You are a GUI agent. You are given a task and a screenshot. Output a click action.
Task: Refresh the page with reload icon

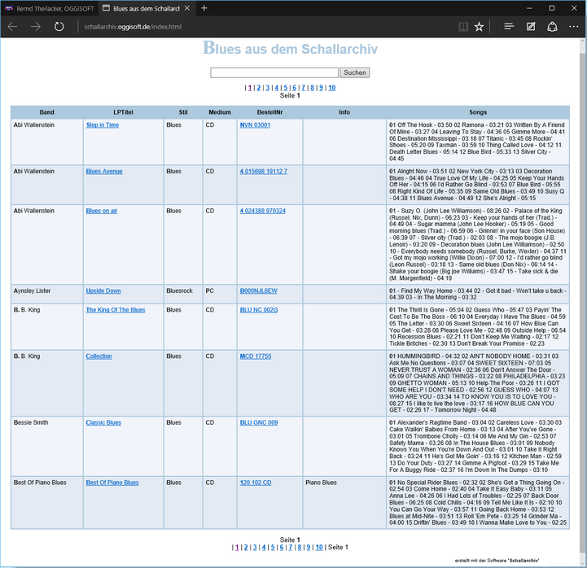pyautogui.click(x=59, y=27)
